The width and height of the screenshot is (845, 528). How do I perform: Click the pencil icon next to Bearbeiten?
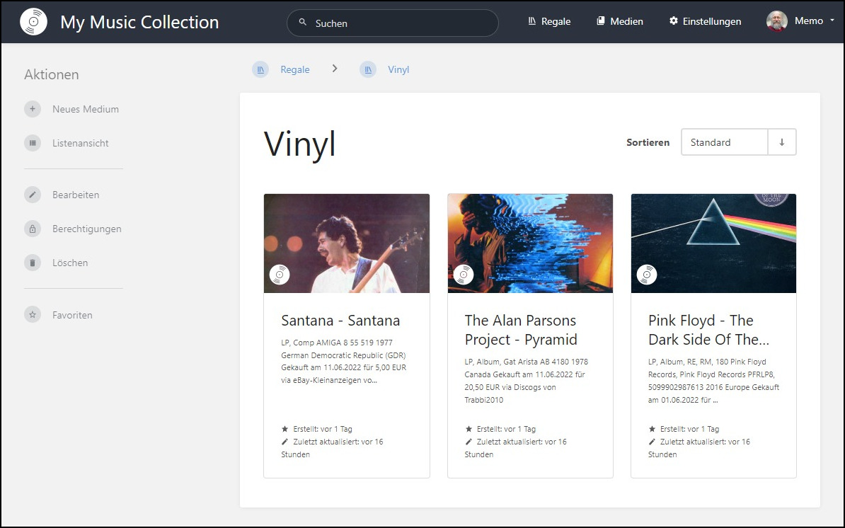(x=33, y=195)
